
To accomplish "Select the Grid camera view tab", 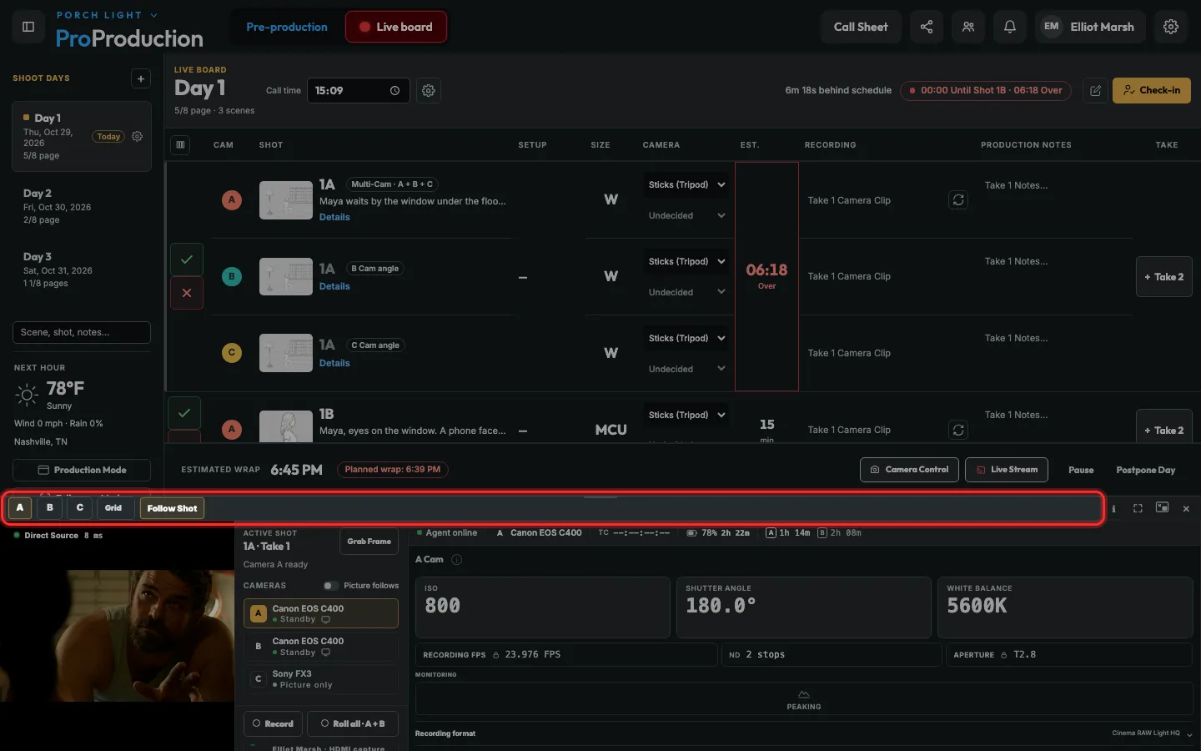I will pos(113,508).
